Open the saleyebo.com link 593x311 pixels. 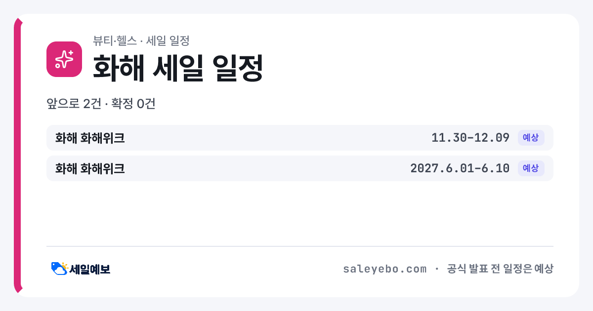384,269
